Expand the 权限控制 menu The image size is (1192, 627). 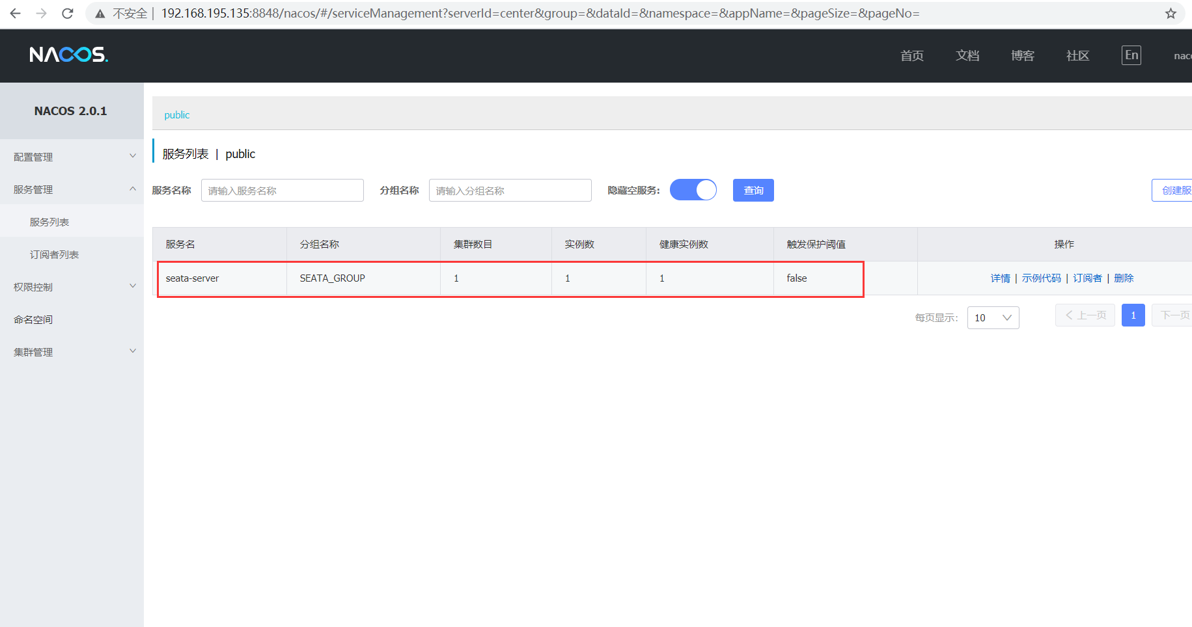point(72,287)
